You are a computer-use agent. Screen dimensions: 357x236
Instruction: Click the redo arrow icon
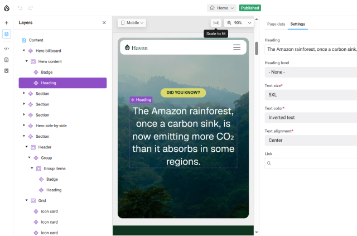31,8
